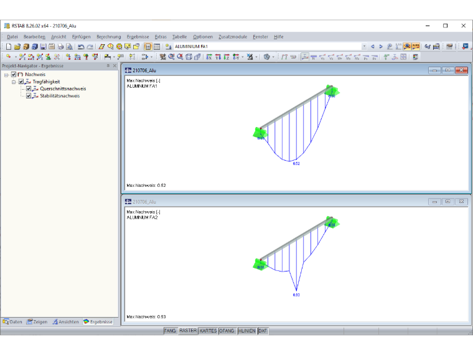Toggle the highlighted navigator panel icon
Screen dimensions: 473x355
148,47
